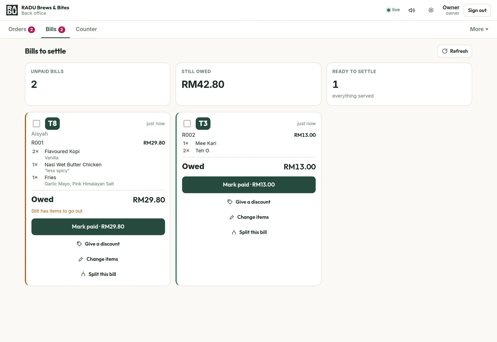Mark T8 bill paid RM29.80

[x=98, y=227]
